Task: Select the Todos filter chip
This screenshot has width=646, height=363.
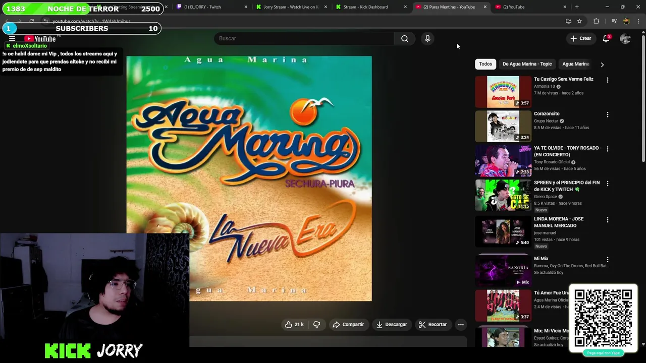Action: coord(486,64)
